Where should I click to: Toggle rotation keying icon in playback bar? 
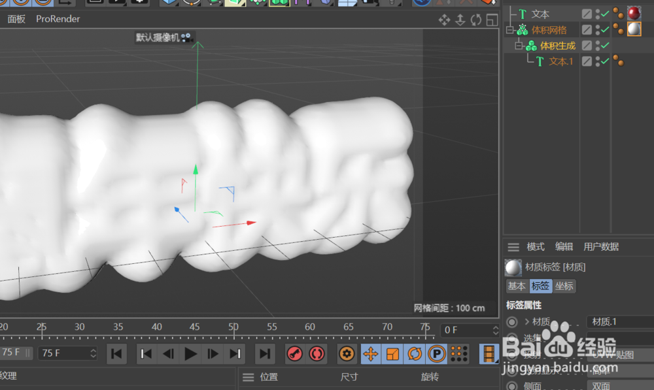tap(415, 354)
